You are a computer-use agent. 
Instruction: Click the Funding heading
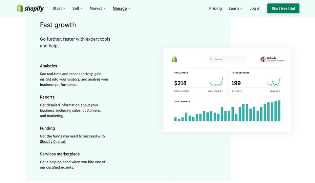click(47, 128)
